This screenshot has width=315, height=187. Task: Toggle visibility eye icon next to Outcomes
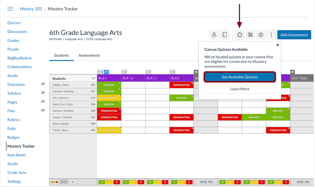pyautogui.click(x=43, y=84)
